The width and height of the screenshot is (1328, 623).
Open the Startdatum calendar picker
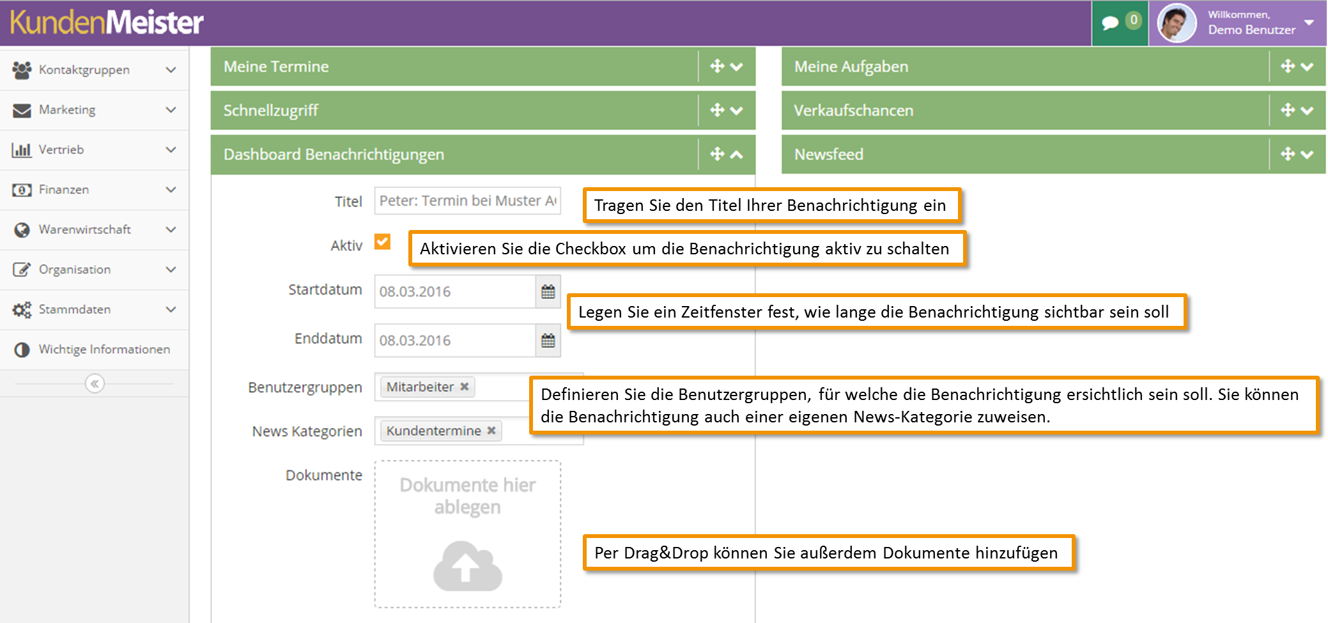click(548, 292)
